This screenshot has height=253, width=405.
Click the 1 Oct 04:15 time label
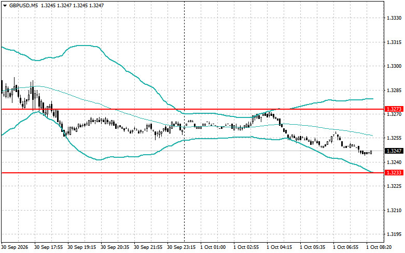279,247
